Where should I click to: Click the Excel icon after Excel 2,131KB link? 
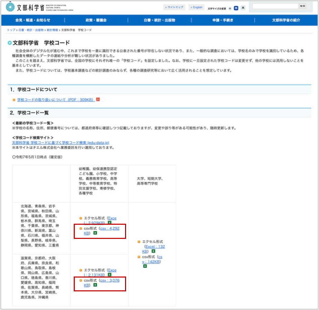click(110, 275)
